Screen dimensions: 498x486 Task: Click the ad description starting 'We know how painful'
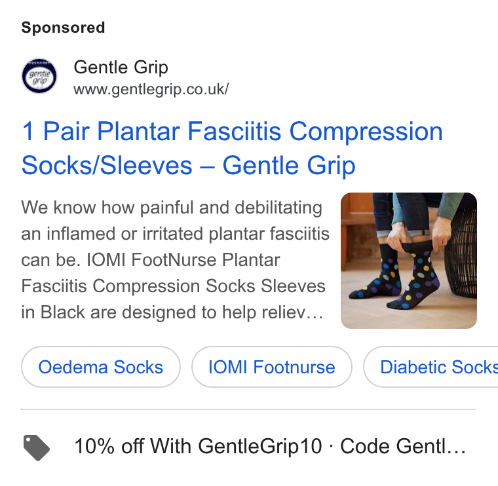pyautogui.click(x=176, y=259)
